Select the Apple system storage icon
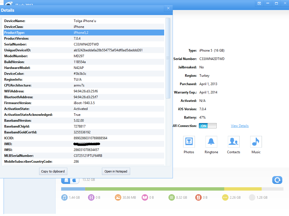This screenshot has width=289, height=216. [x=75, y=181]
